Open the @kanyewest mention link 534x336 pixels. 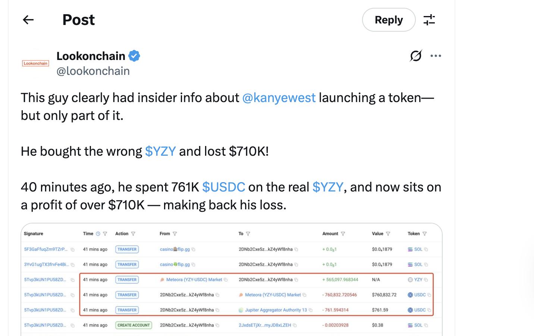[x=279, y=98]
